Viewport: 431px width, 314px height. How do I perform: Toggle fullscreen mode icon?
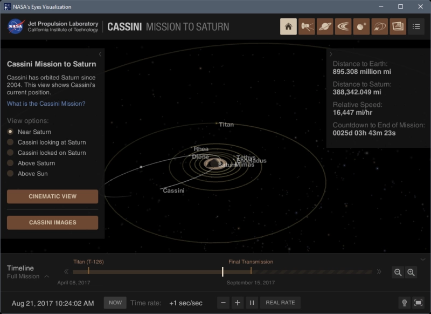pyautogui.click(x=418, y=303)
